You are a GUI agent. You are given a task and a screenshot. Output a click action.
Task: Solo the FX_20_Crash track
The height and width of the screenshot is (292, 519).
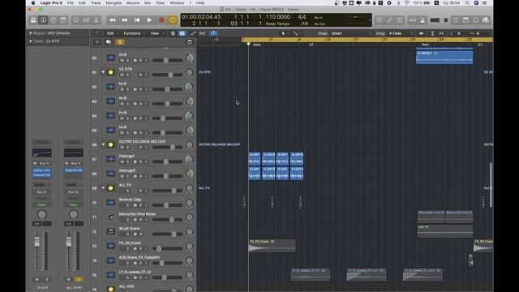tap(127, 249)
